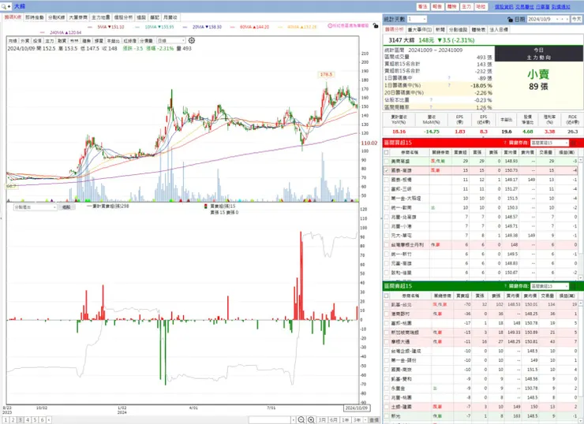The width and height of the screenshot is (584, 424).
Task: Go to page 5 at bottom left
Action: pyautogui.click(x=35, y=419)
